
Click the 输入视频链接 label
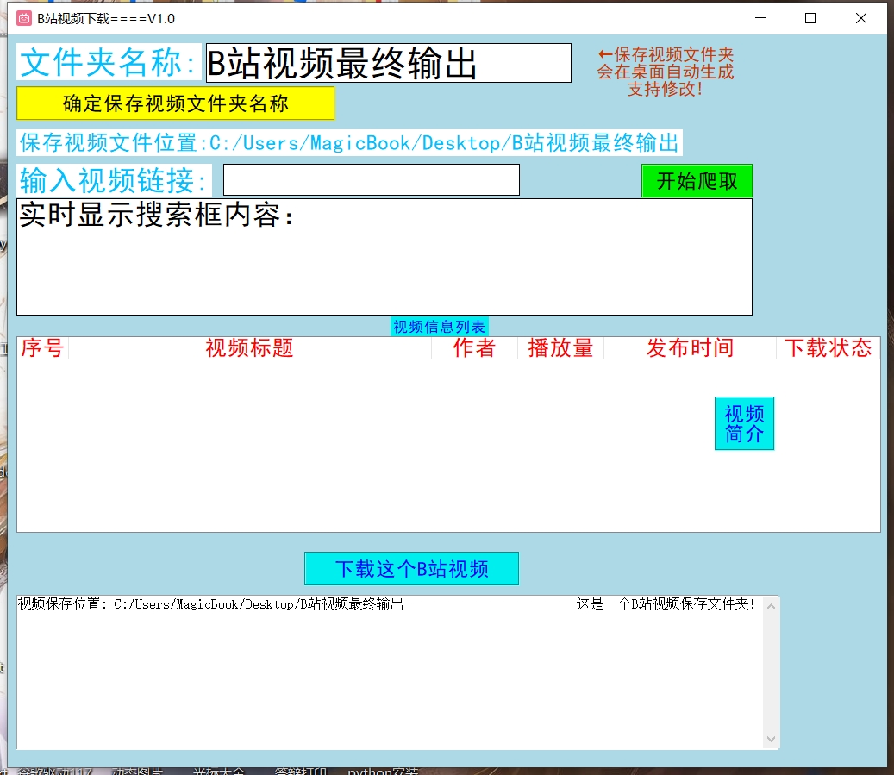tap(114, 181)
